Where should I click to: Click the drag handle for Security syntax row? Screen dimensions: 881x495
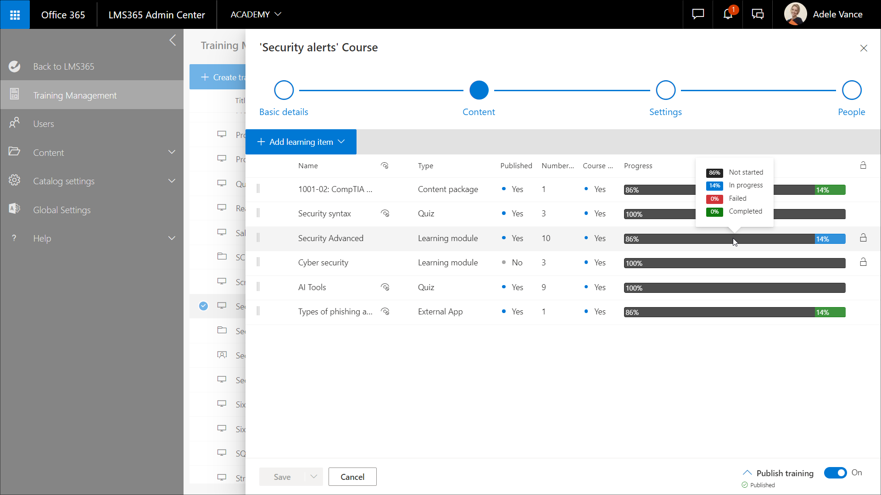tap(258, 213)
